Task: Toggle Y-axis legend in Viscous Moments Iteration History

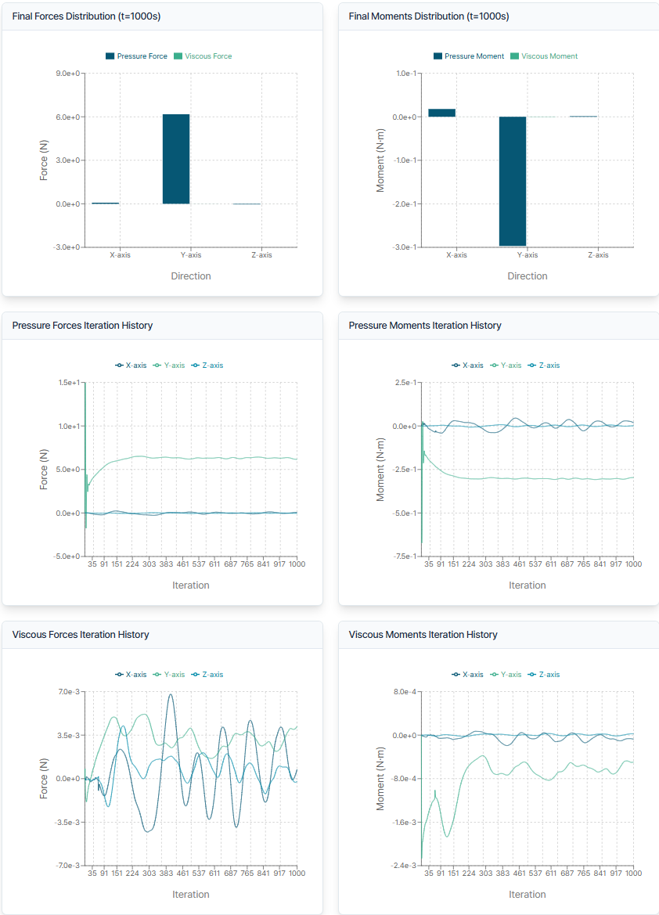Action: [506, 675]
